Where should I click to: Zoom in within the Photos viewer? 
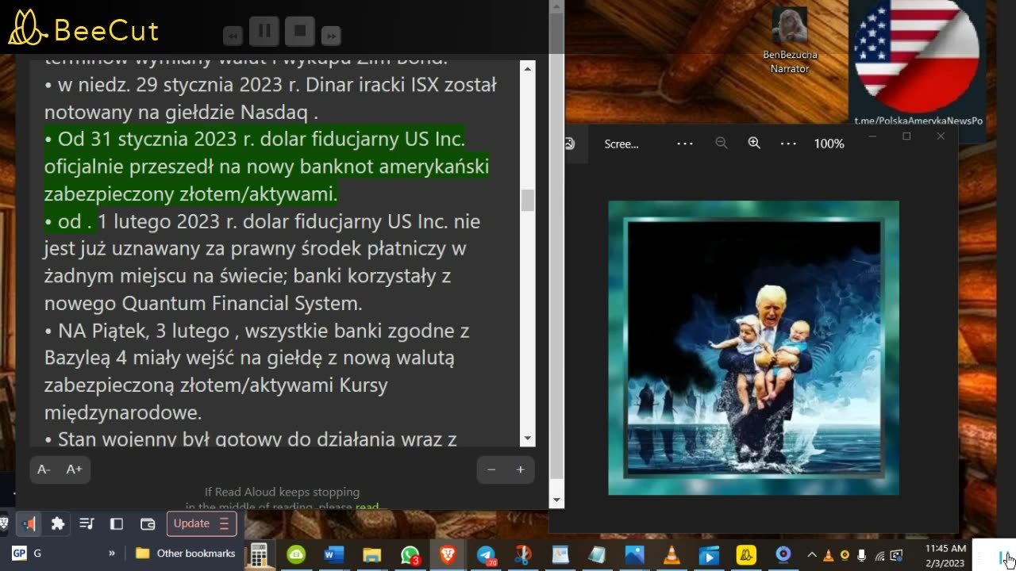754,144
